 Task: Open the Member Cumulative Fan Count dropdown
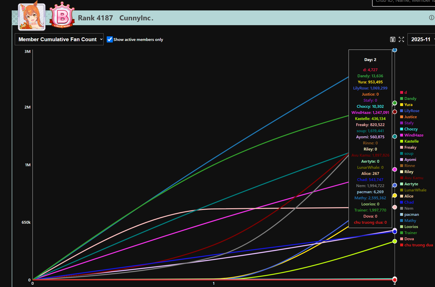tap(59, 39)
